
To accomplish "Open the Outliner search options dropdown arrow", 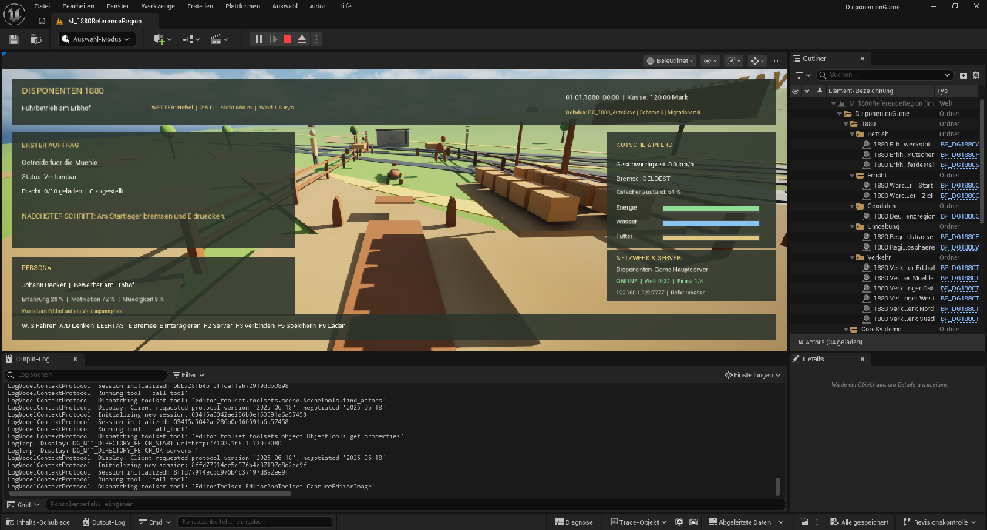I will 948,75.
